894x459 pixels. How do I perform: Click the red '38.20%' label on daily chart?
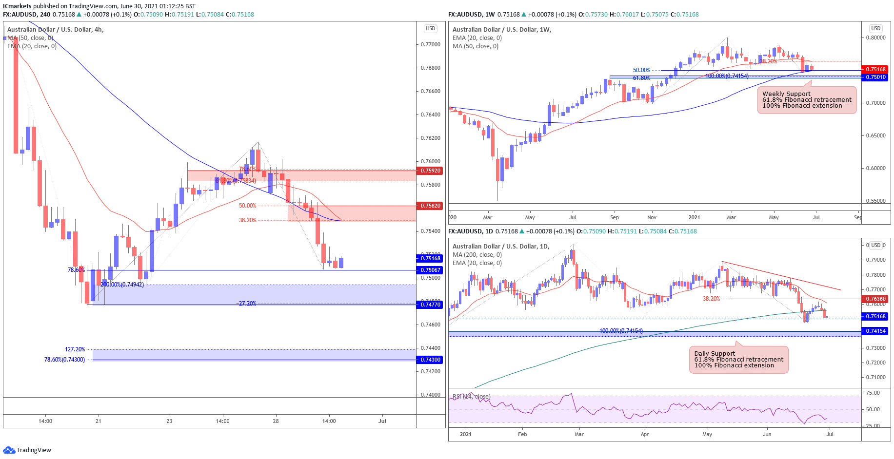(x=711, y=299)
